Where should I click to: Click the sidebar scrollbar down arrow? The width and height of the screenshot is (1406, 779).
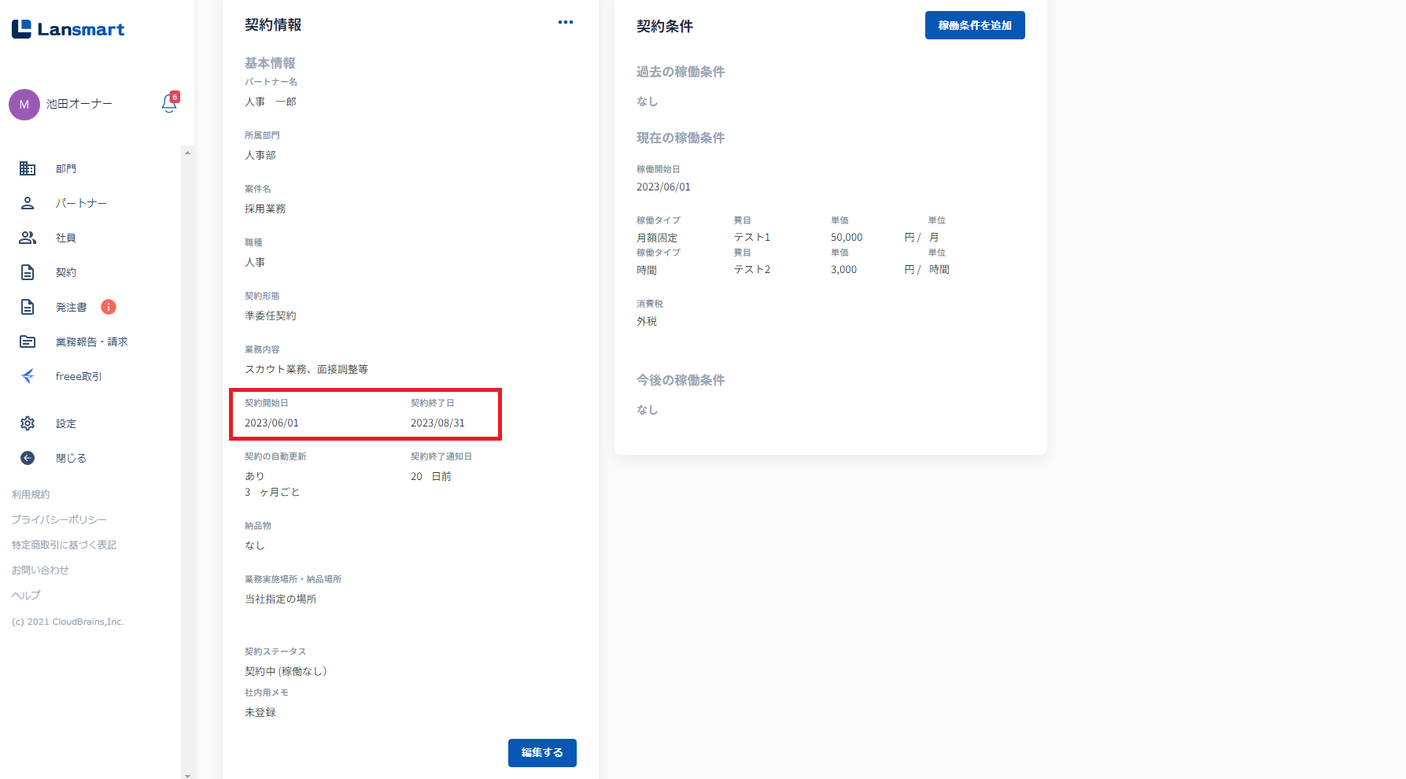point(187,774)
